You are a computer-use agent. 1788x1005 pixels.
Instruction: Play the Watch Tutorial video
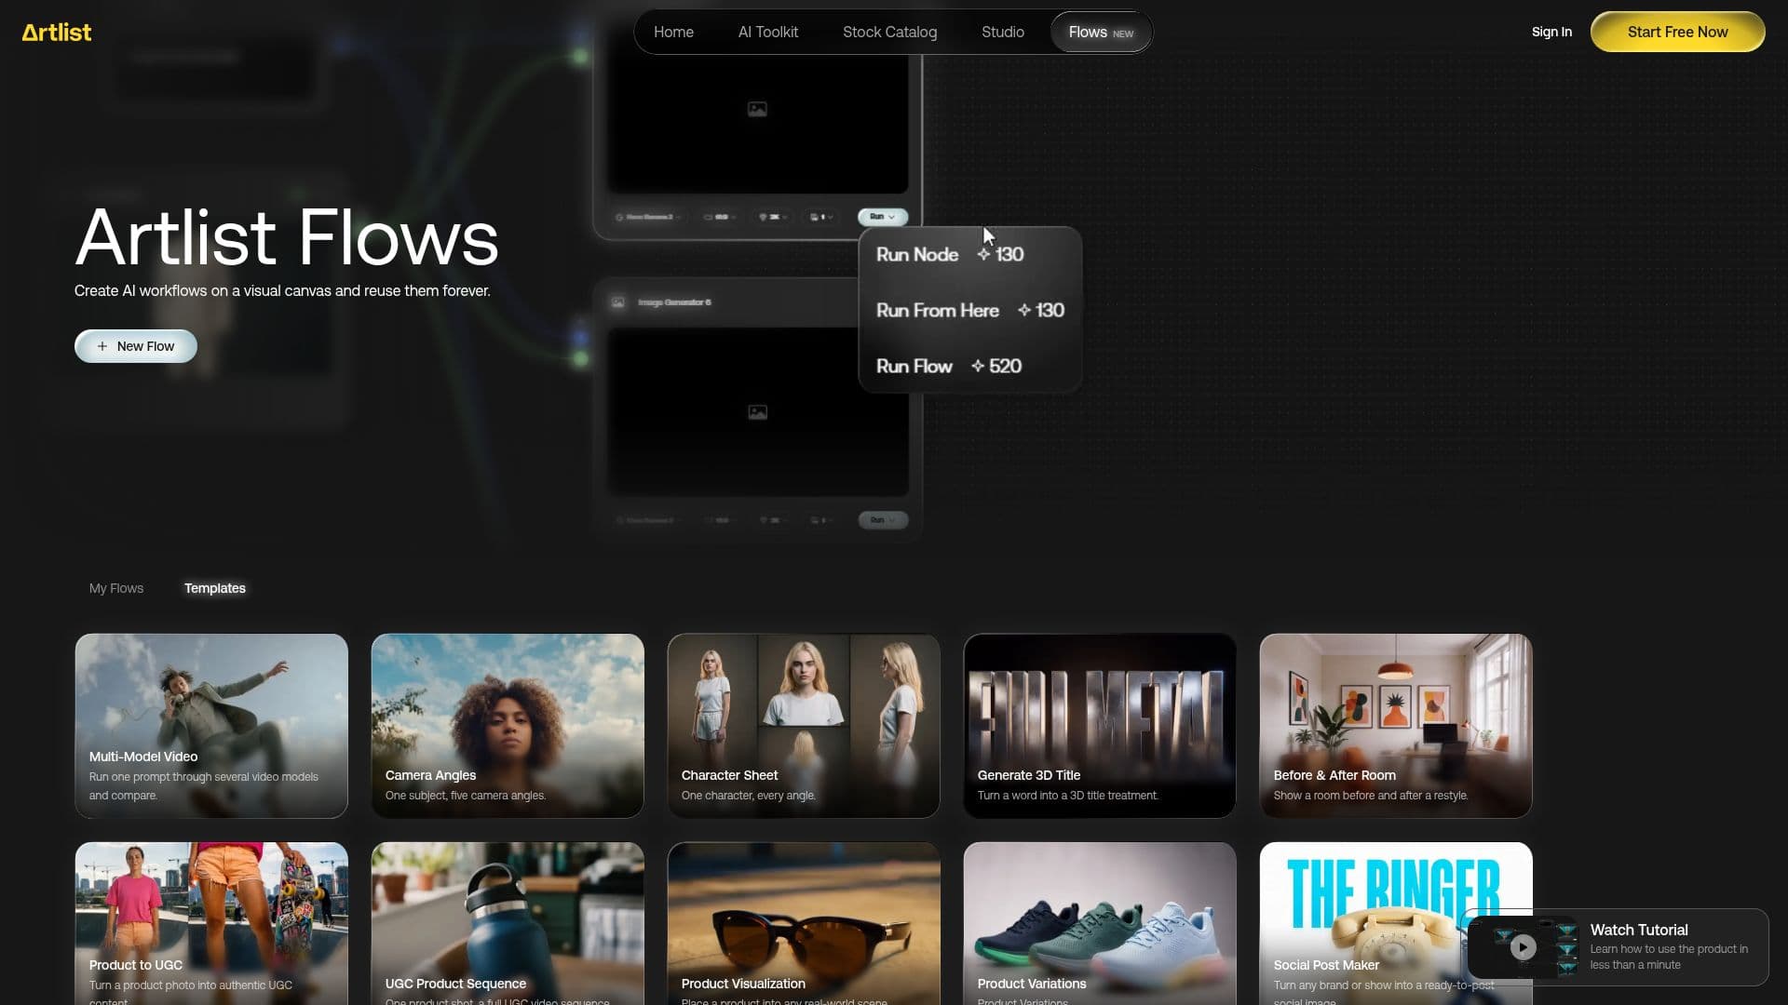pyautogui.click(x=1524, y=947)
